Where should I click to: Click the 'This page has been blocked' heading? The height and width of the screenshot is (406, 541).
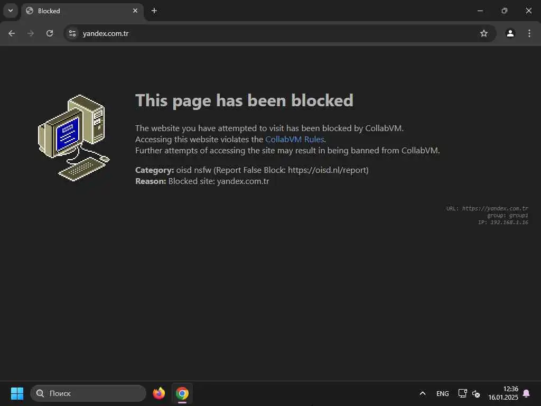pyautogui.click(x=244, y=101)
